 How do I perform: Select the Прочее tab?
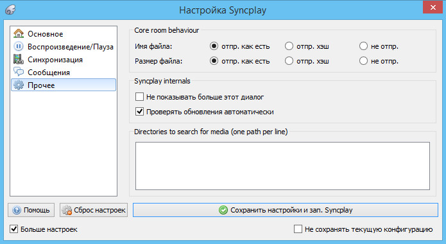pyautogui.click(x=64, y=85)
